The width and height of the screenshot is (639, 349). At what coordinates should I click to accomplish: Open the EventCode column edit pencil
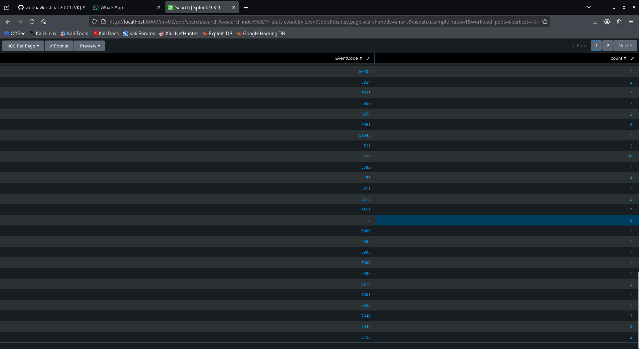pos(368,58)
